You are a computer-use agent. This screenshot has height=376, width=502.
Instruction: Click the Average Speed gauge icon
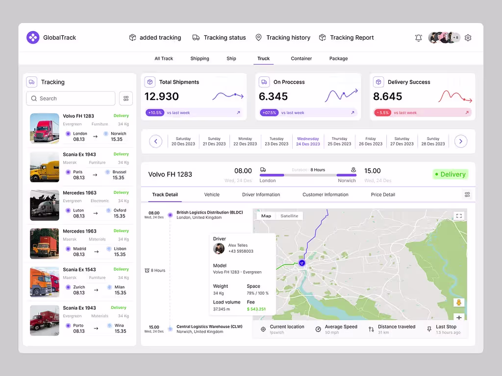point(318,329)
